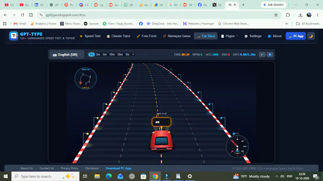Select the 10m duration option
The image size is (323, 181).
tap(112, 54)
